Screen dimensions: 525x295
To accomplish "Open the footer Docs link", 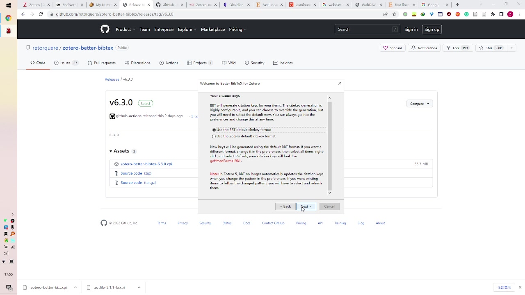I will pos(247,223).
